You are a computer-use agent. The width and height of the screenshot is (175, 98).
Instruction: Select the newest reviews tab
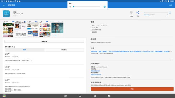coord(25,50)
